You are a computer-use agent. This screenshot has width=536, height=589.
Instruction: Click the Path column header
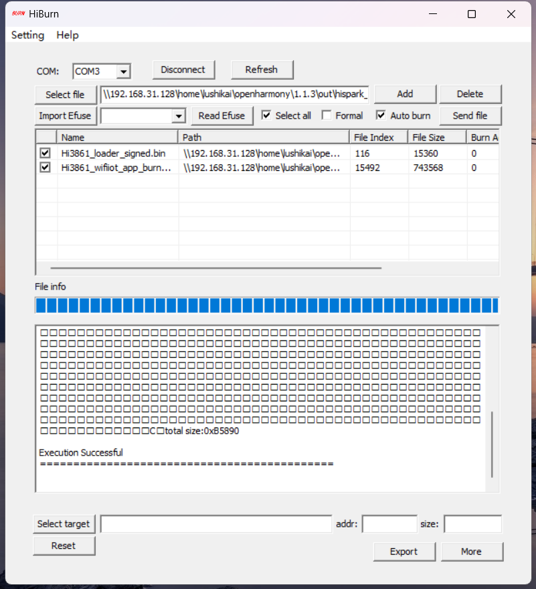pos(264,137)
